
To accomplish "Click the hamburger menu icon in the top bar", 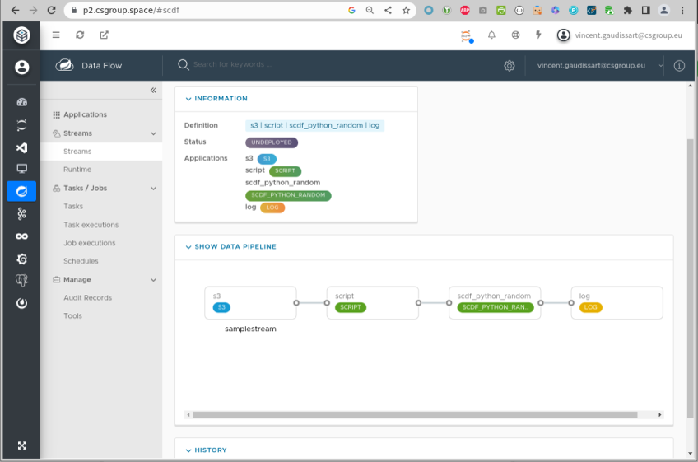I will pyautogui.click(x=56, y=35).
